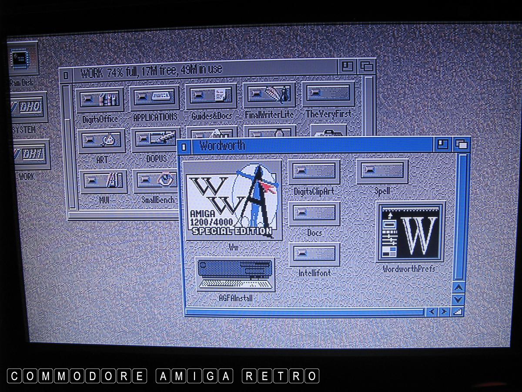Open the Docs drawer in Wordworth window
Image resolution: width=522 pixels, height=392 pixels.
click(314, 213)
